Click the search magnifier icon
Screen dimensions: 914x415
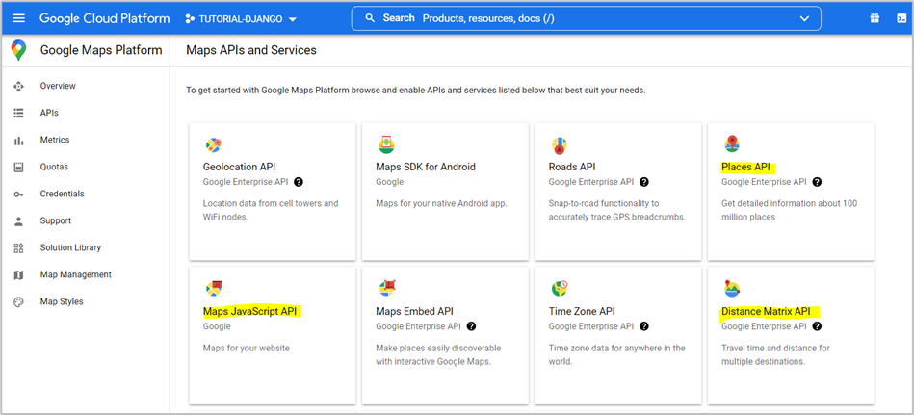point(370,18)
